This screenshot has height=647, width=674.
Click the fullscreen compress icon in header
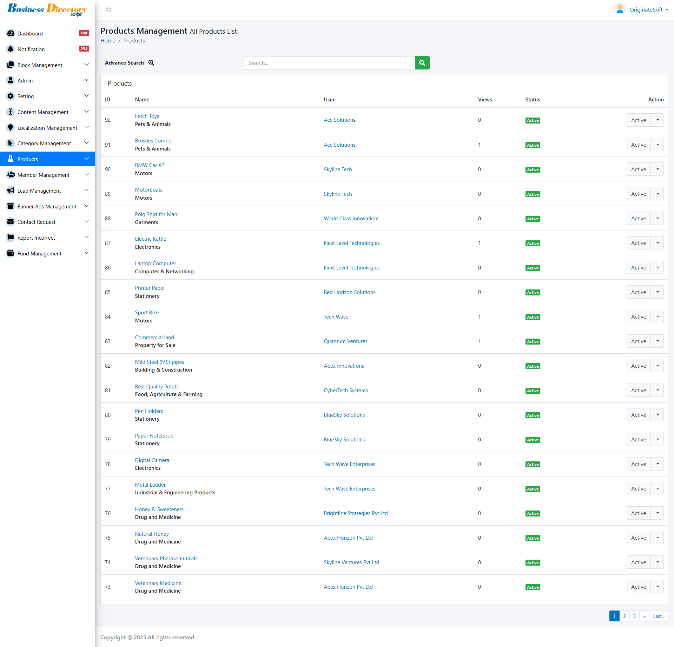click(109, 9)
